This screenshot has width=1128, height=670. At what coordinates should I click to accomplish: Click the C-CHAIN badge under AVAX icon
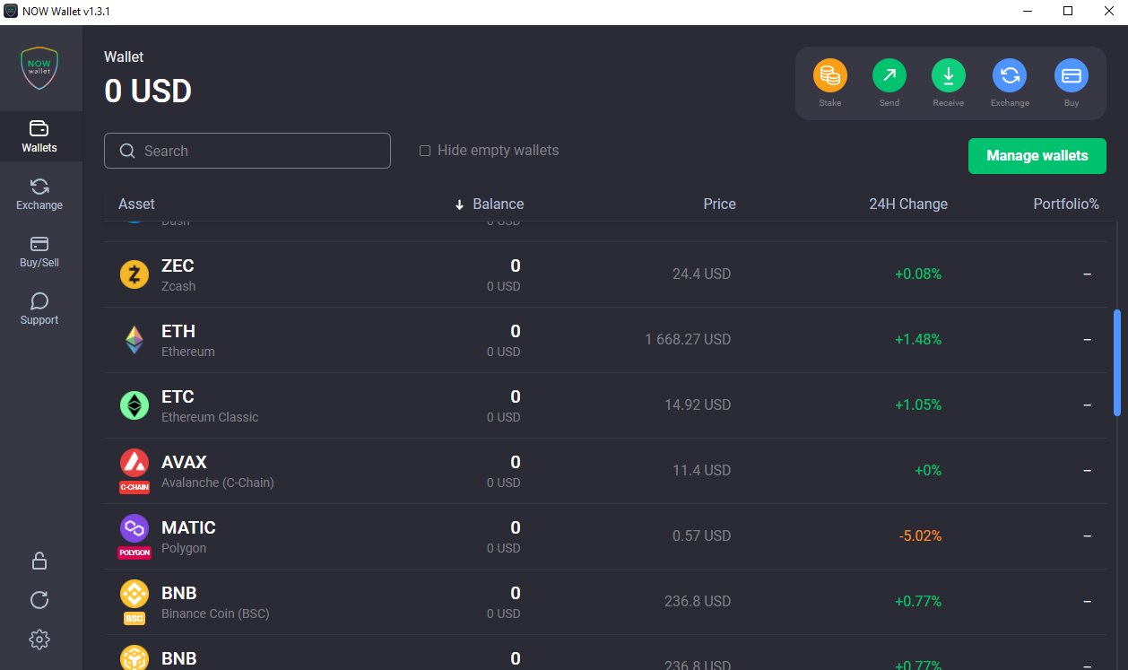pyautogui.click(x=134, y=487)
